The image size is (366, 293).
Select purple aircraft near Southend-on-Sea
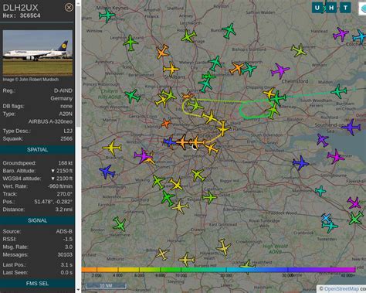[x=351, y=127]
